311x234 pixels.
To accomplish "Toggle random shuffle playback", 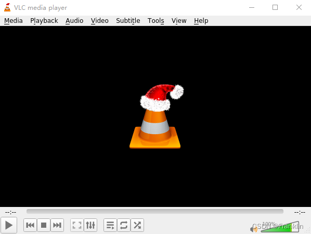I will point(137,225).
